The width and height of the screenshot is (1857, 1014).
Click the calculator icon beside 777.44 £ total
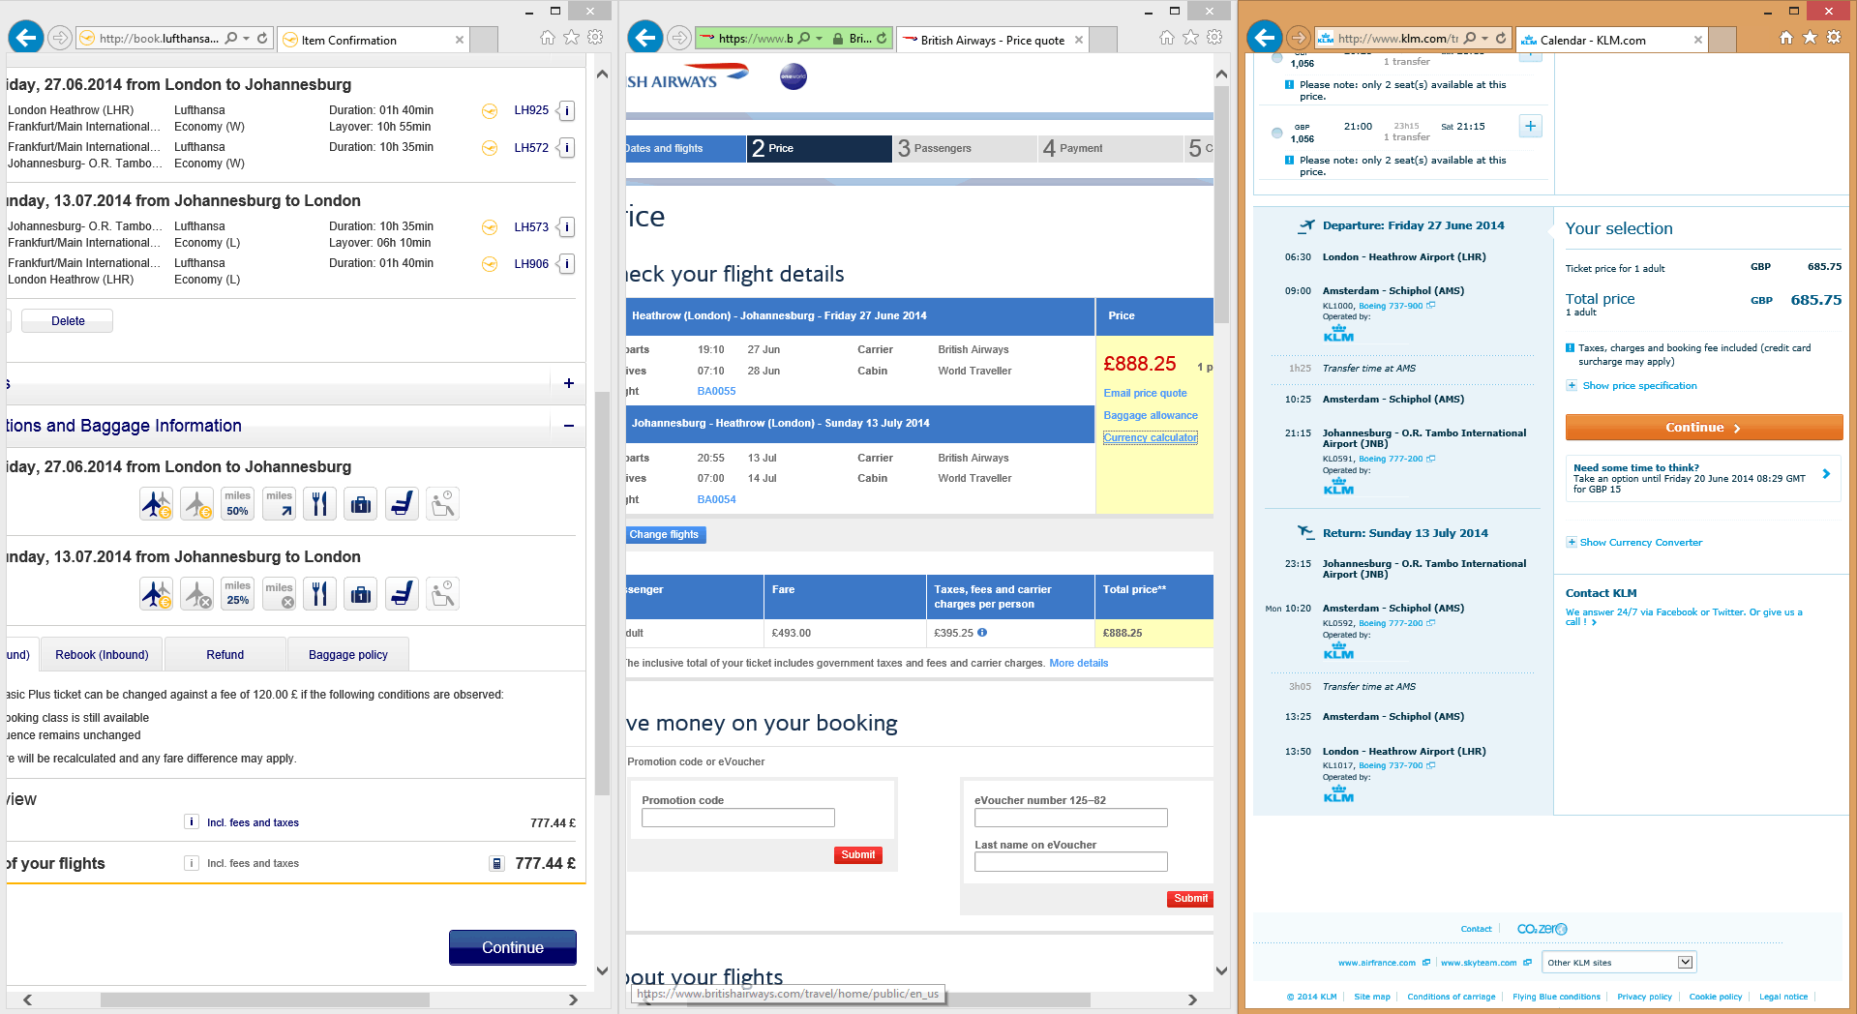coord(497,864)
